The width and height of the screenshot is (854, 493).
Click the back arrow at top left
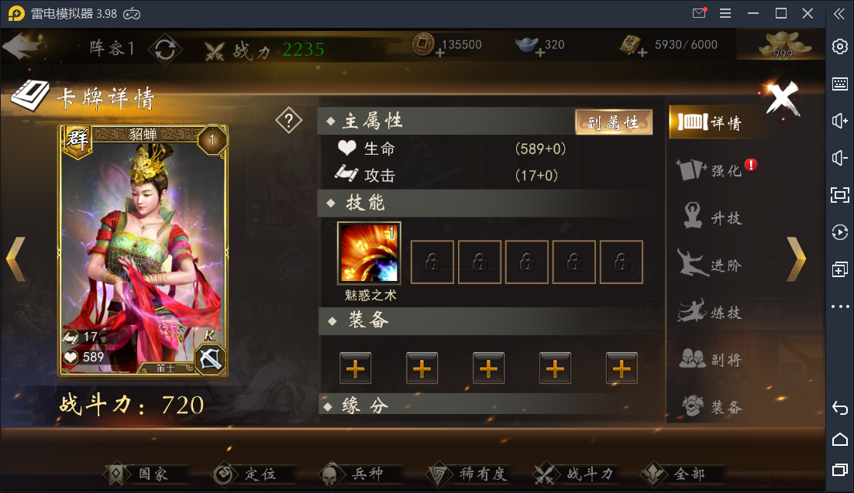pos(23,46)
